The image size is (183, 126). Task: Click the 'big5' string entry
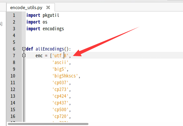tap(59, 69)
